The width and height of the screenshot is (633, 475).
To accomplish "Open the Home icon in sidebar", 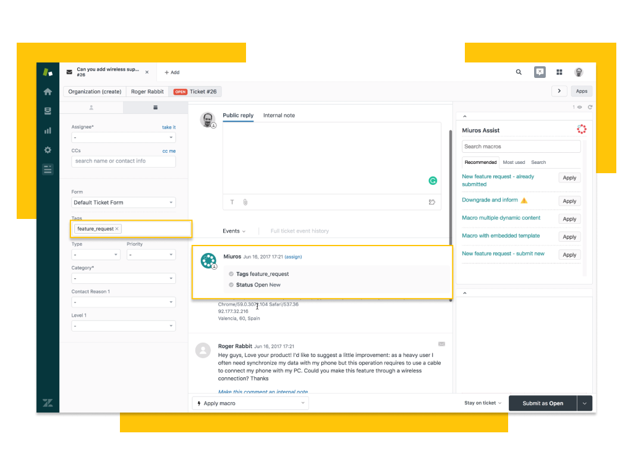I will tap(48, 92).
